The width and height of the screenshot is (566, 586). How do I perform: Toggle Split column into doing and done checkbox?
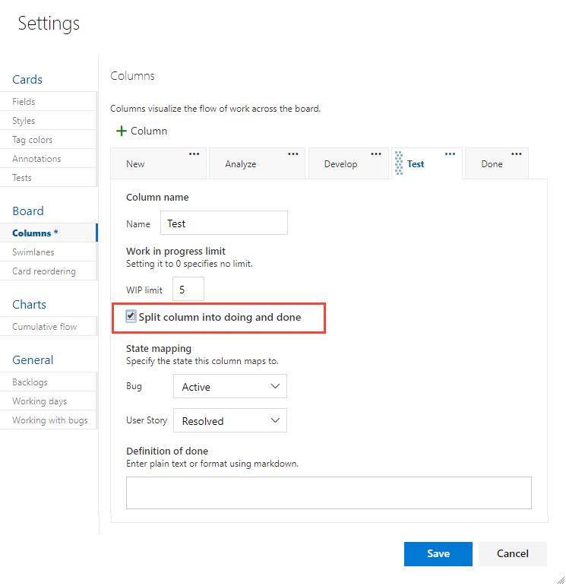[x=131, y=316]
